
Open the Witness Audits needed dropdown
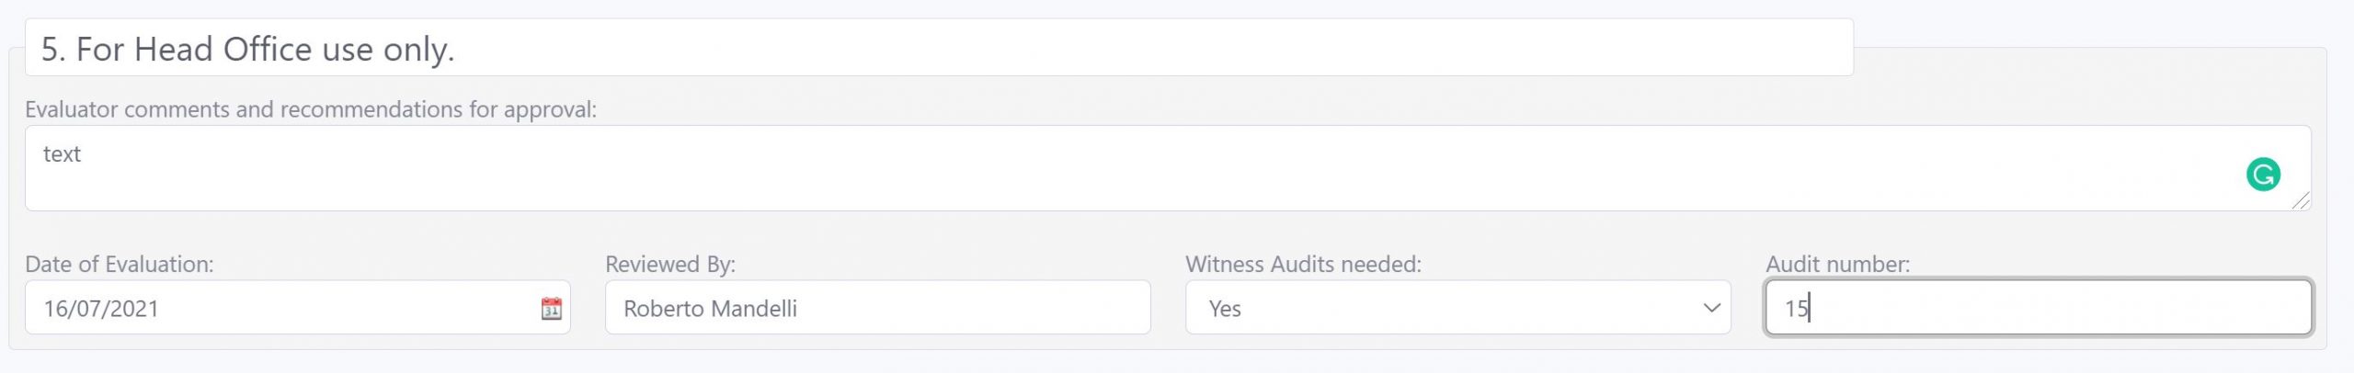click(x=1457, y=308)
